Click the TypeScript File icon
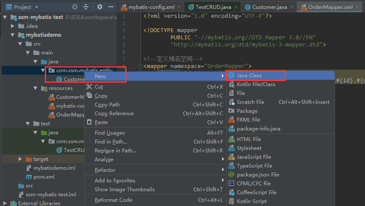 click(x=231, y=166)
